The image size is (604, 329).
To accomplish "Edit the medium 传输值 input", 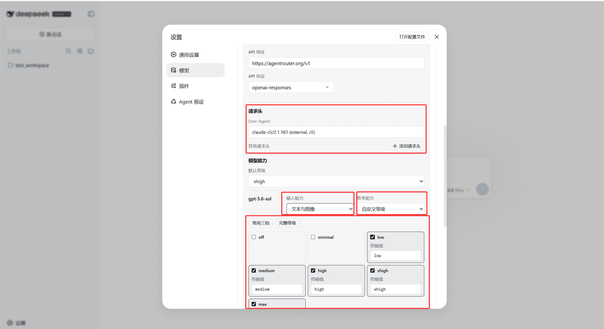I will (x=277, y=289).
